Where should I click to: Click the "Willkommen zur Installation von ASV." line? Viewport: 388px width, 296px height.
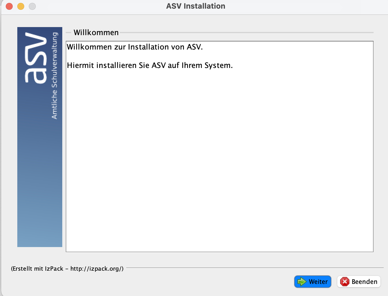pos(135,47)
